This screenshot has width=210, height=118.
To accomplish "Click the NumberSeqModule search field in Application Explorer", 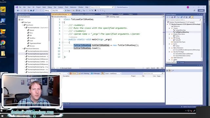I will 32,17.
